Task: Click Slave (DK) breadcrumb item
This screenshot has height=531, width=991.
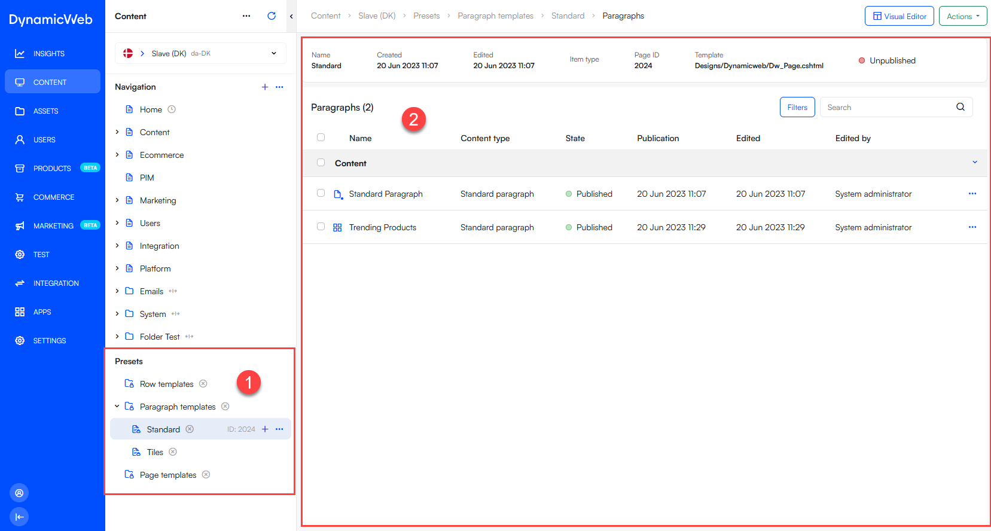Action: click(x=377, y=16)
